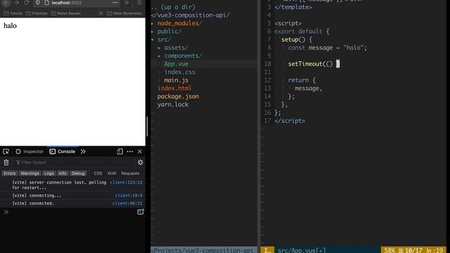Open App.vue in the file tree
Image resolution: width=450 pixels, height=253 pixels.
(x=176, y=64)
